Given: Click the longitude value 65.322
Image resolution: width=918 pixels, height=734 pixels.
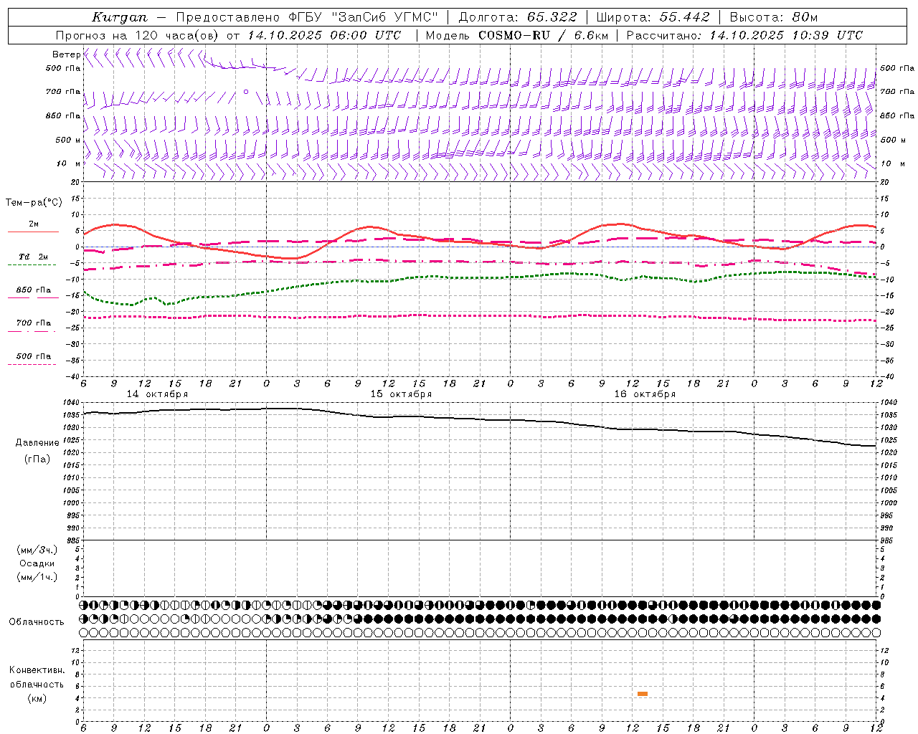Looking at the screenshot, I should (x=552, y=17).
